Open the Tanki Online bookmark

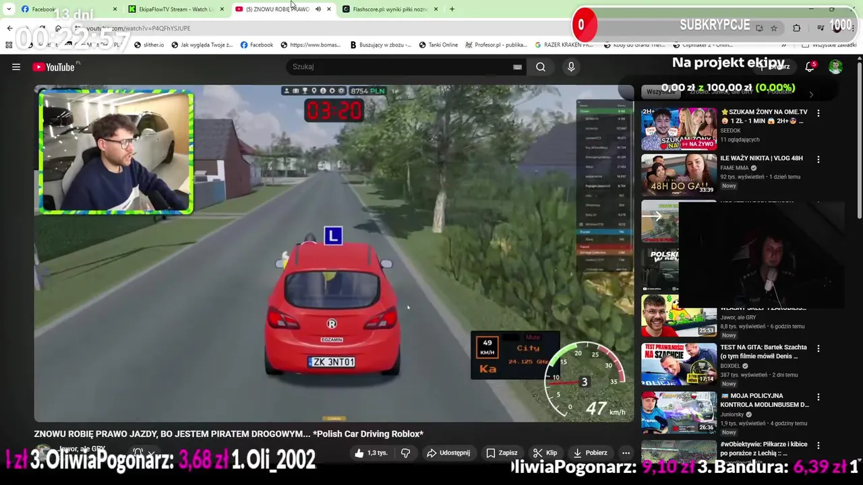click(x=438, y=45)
